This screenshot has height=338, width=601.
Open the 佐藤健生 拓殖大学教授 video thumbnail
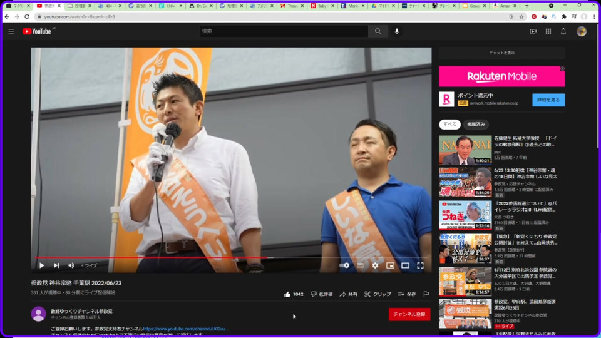click(x=465, y=150)
